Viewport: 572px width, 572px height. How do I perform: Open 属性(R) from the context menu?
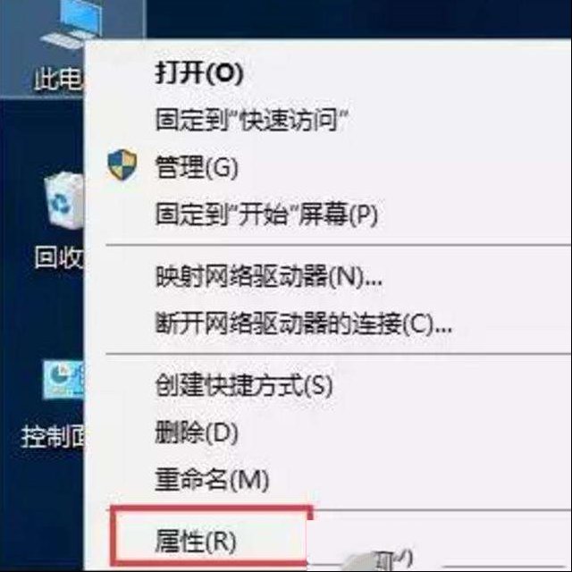(x=195, y=541)
